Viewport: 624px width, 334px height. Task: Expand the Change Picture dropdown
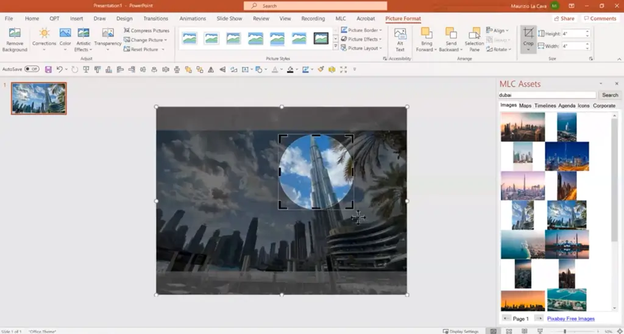pos(165,40)
